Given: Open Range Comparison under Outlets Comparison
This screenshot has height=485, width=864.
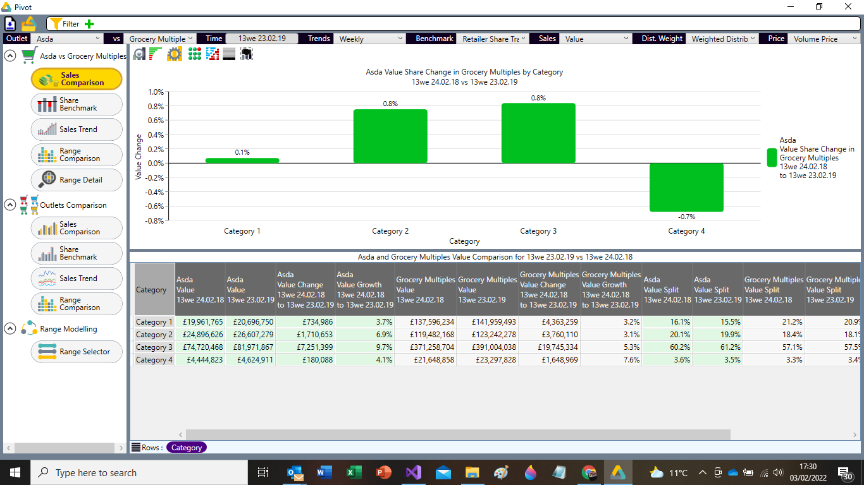Looking at the screenshot, I should (77, 304).
